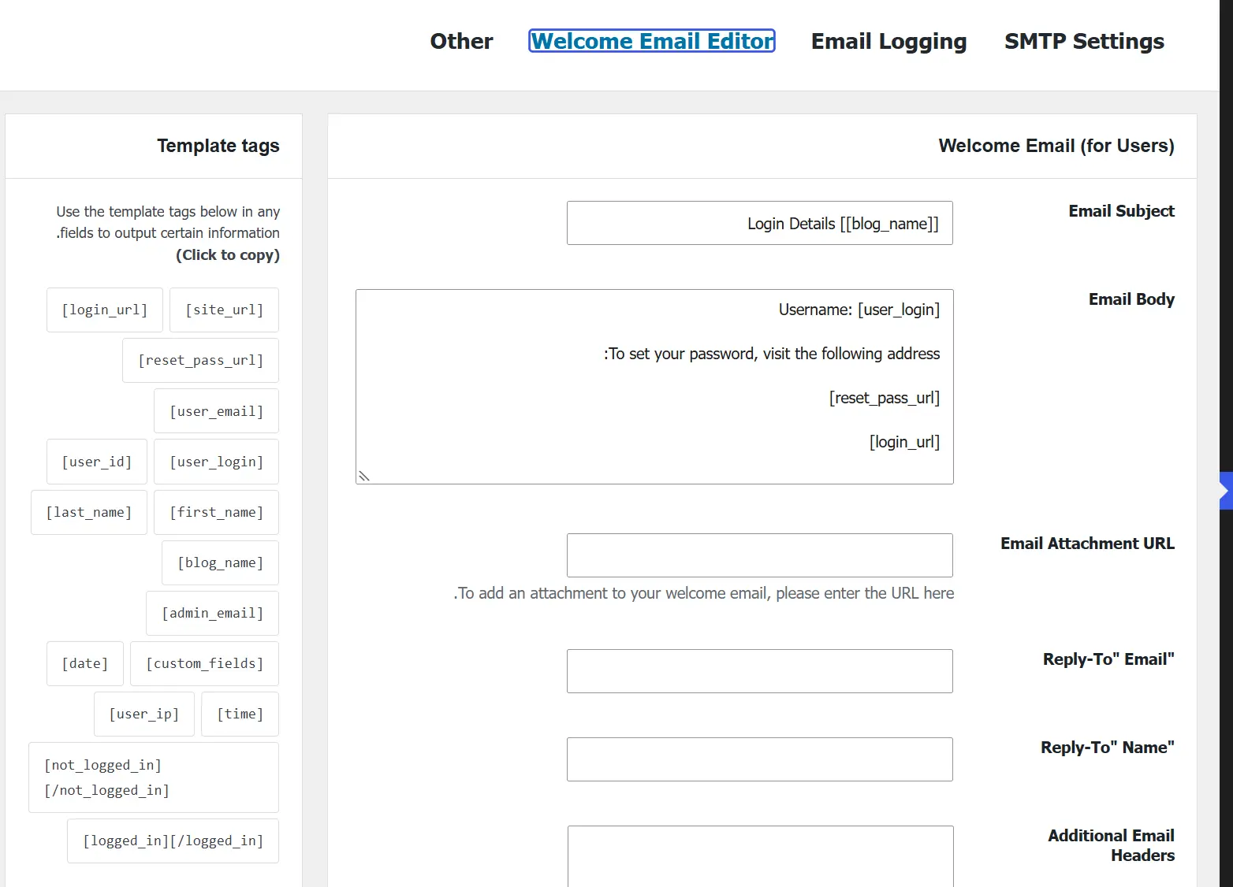The height and width of the screenshot is (887, 1233).
Task: Copy the [last_name] tag
Action: click(89, 512)
